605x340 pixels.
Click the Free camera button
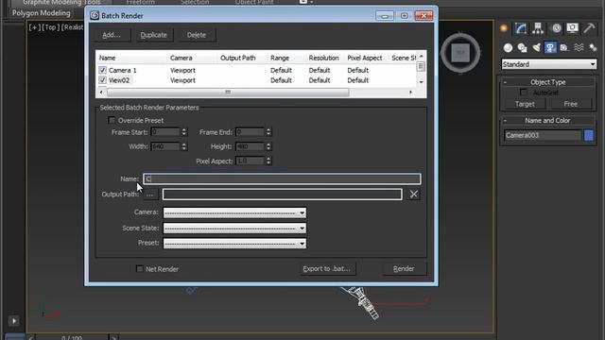click(570, 104)
